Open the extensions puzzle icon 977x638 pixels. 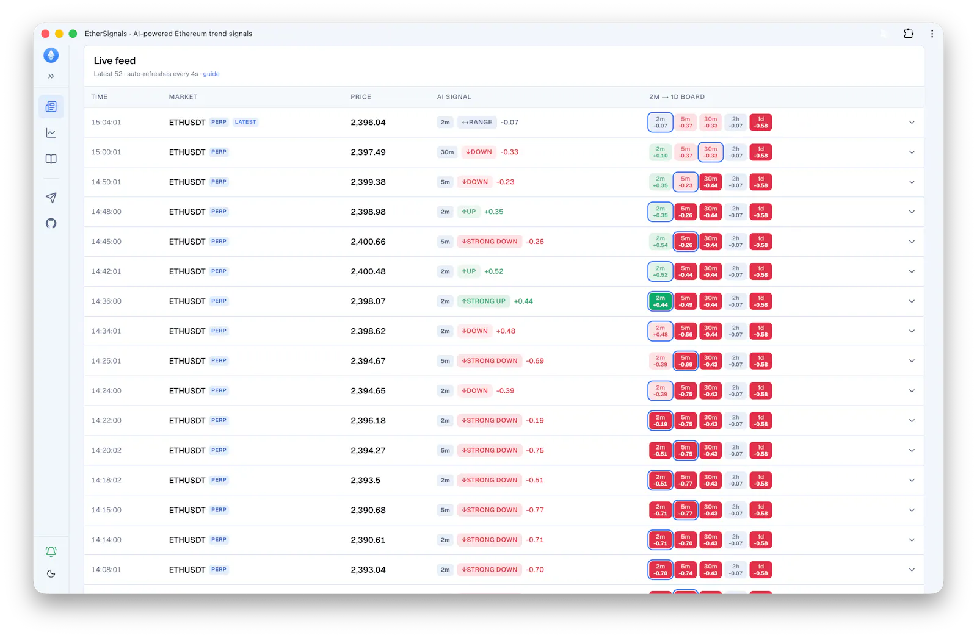pyautogui.click(x=909, y=34)
